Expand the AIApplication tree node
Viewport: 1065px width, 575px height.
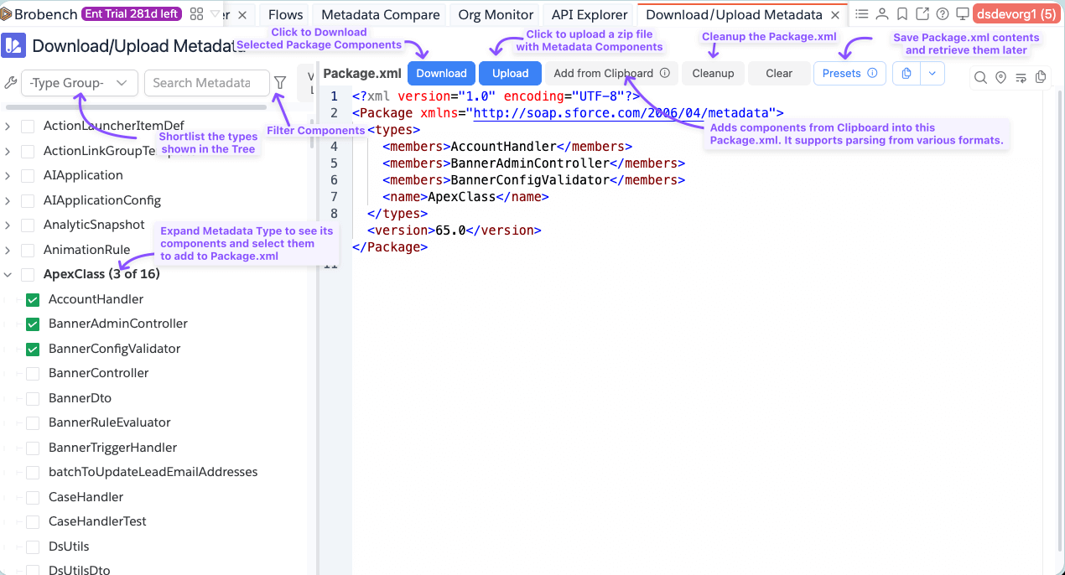point(8,176)
